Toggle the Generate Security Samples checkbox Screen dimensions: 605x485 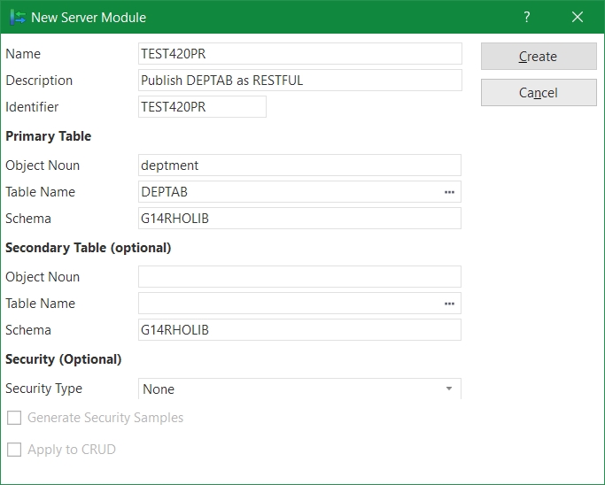click(x=14, y=418)
